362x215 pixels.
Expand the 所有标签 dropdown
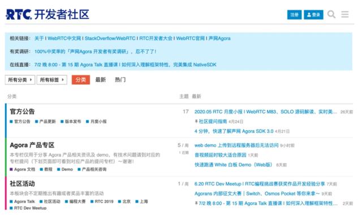point(51,80)
